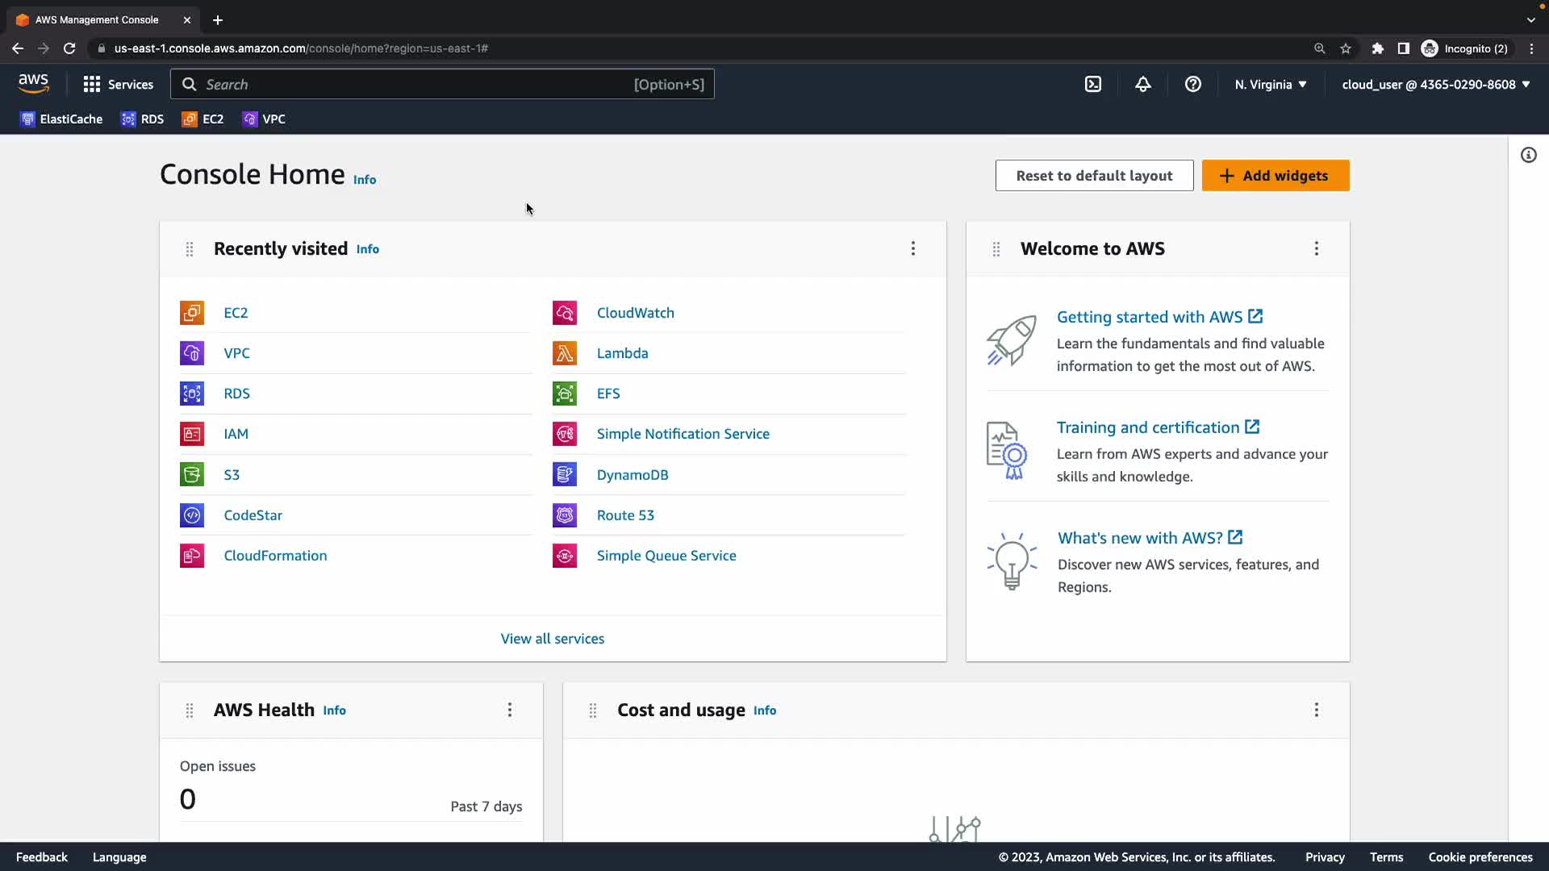Click the Add widgets button

tap(1275, 175)
